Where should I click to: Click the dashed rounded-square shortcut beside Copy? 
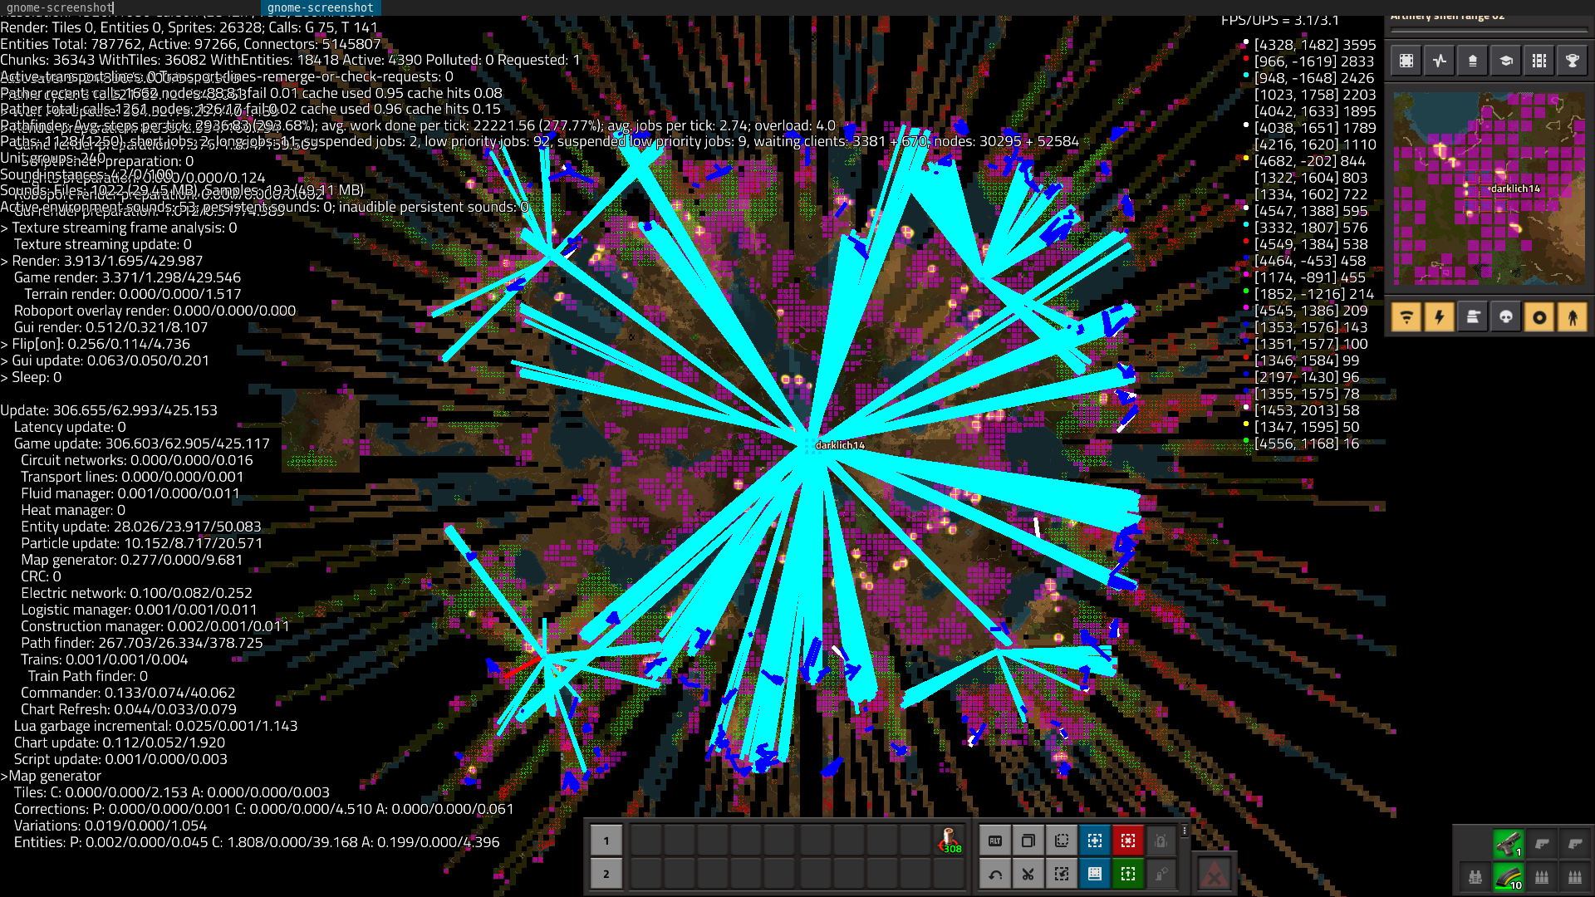(x=1062, y=841)
